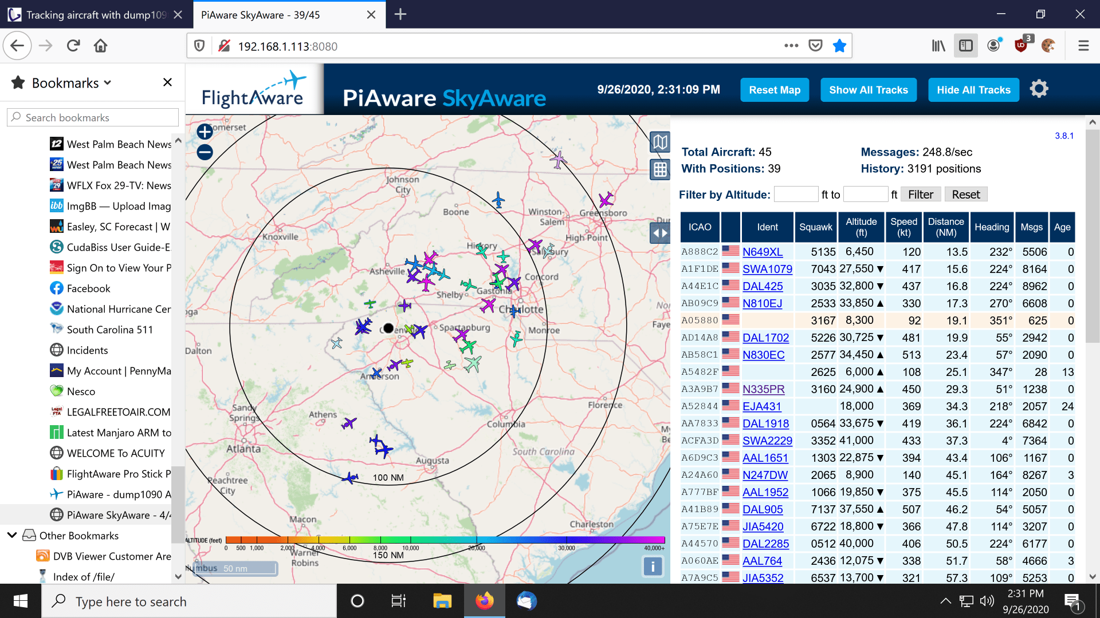Click the address bar URL
The width and height of the screenshot is (1100, 618).
[288, 46]
